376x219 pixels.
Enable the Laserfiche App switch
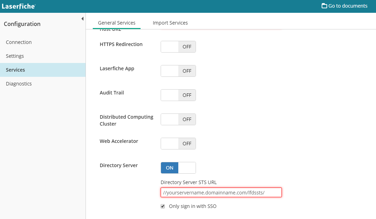[178, 71]
